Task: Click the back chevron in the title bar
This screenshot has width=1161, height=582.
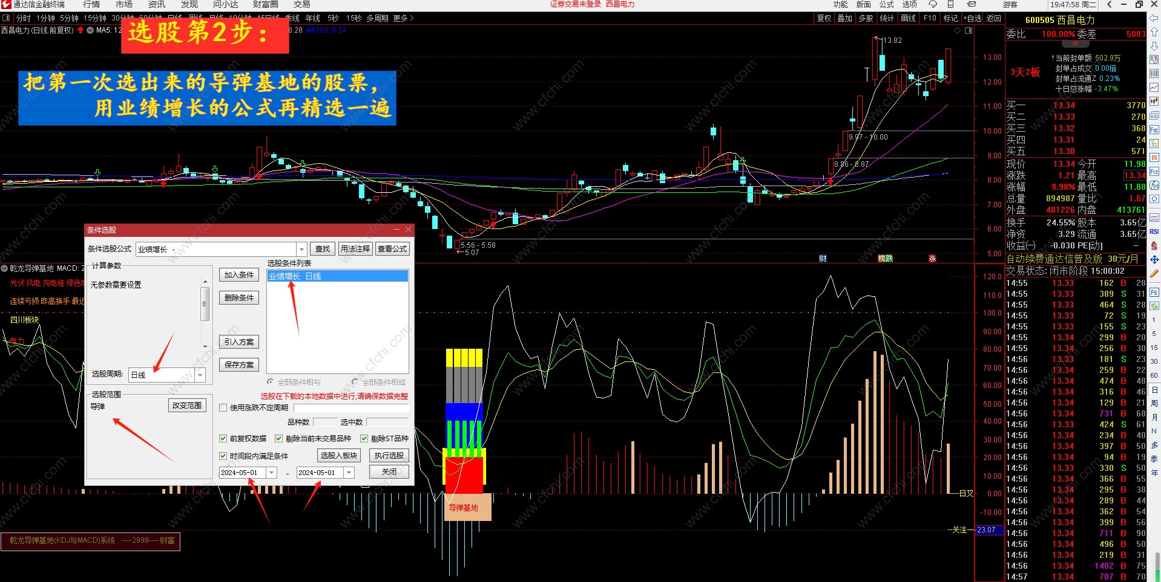Action: [x=1110, y=4]
